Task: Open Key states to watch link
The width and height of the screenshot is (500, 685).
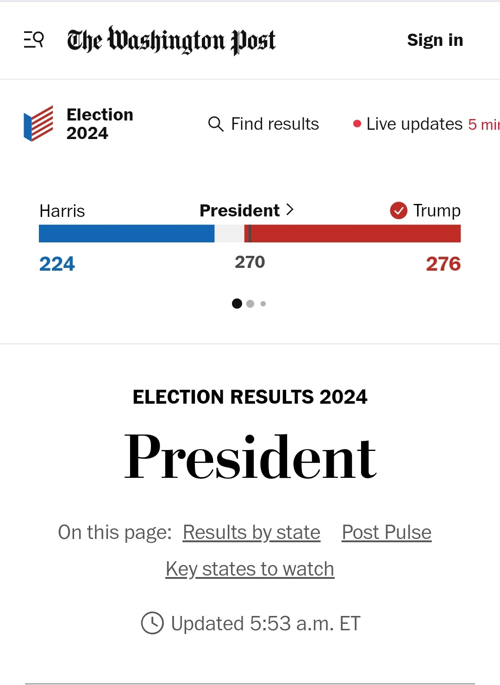Action: click(x=250, y=569)
